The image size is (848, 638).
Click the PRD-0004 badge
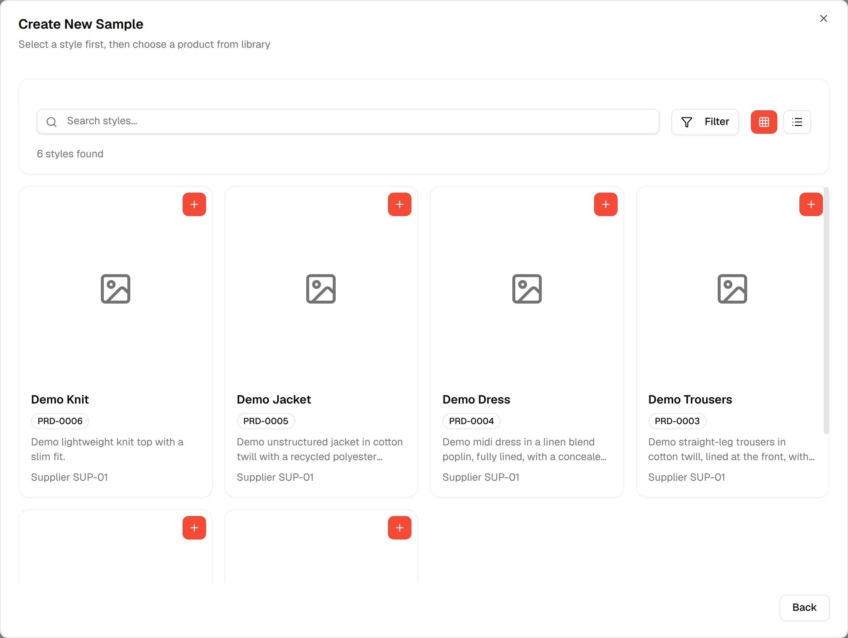(x=471, y=421)
